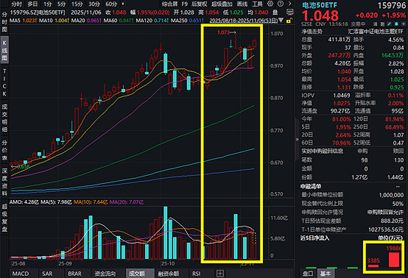408x278 pixels.
Task: Click the MA(5): 7.98亿 volume label
Action: pos(56,202)
